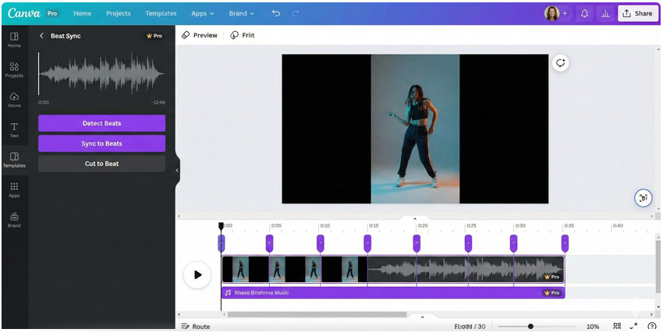Click the refresh comment icon beside canvas

pos(560,64)
